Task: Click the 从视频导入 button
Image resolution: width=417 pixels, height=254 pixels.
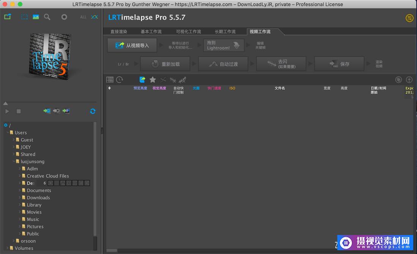Action: point(132,45)
